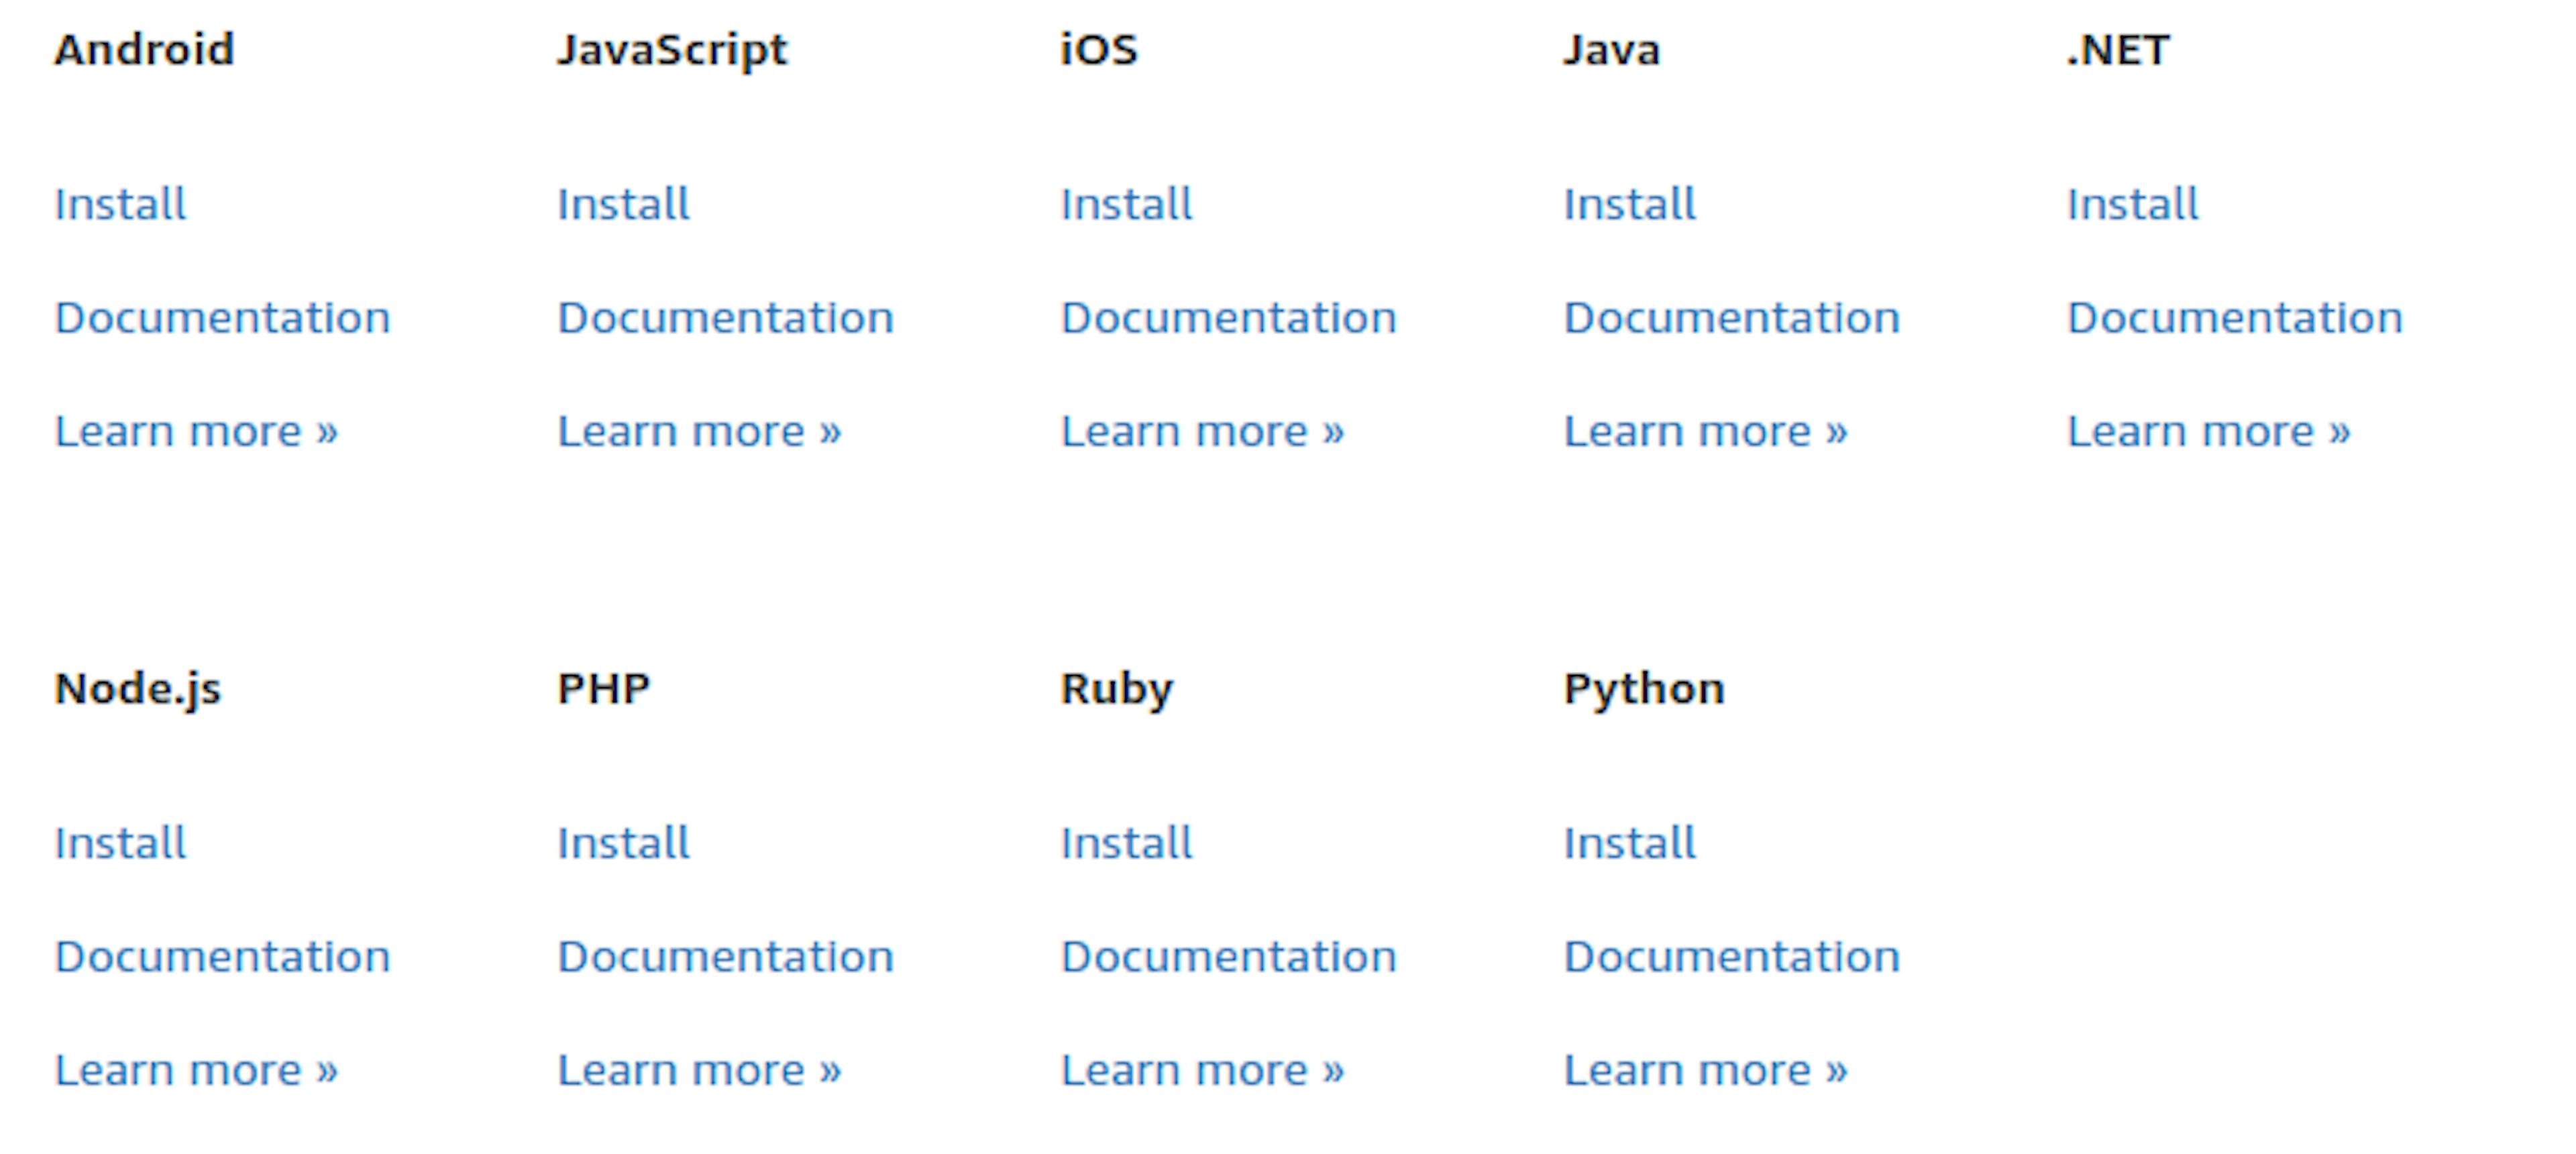
Task: Open the iOS Documentation page
Action: (x=1228, y=318)
